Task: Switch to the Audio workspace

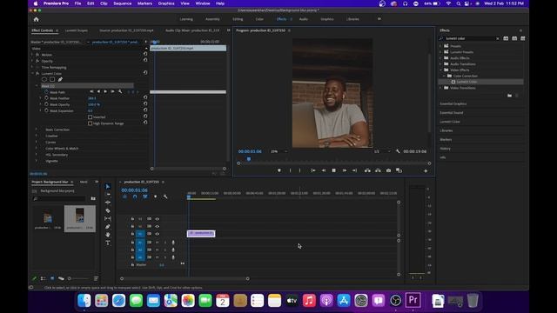Action: tap(304, 19)
